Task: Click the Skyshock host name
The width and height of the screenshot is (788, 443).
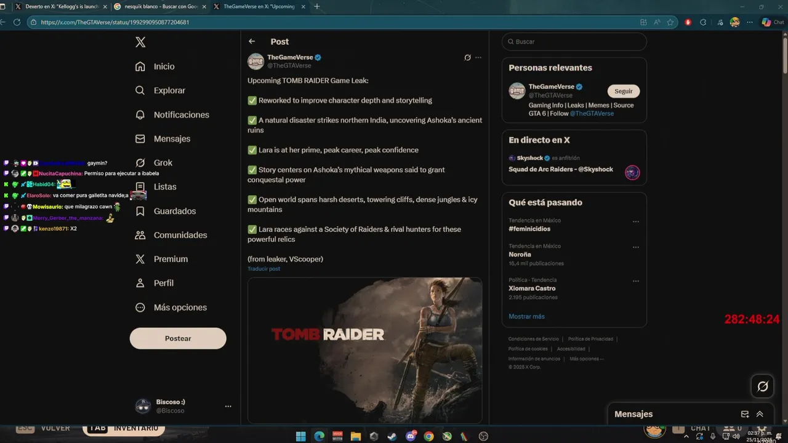Action: coord(530,158)
